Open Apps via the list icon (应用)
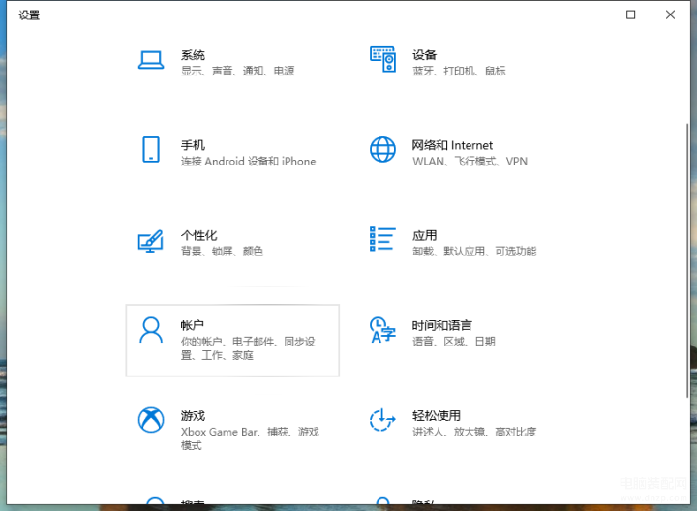The image size is (697, 511). (382, 240)
